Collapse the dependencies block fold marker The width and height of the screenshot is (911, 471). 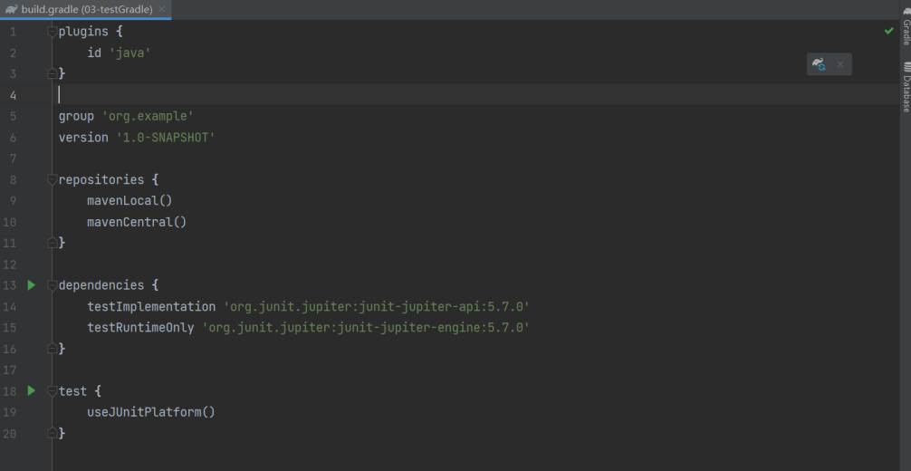point(52,285)
